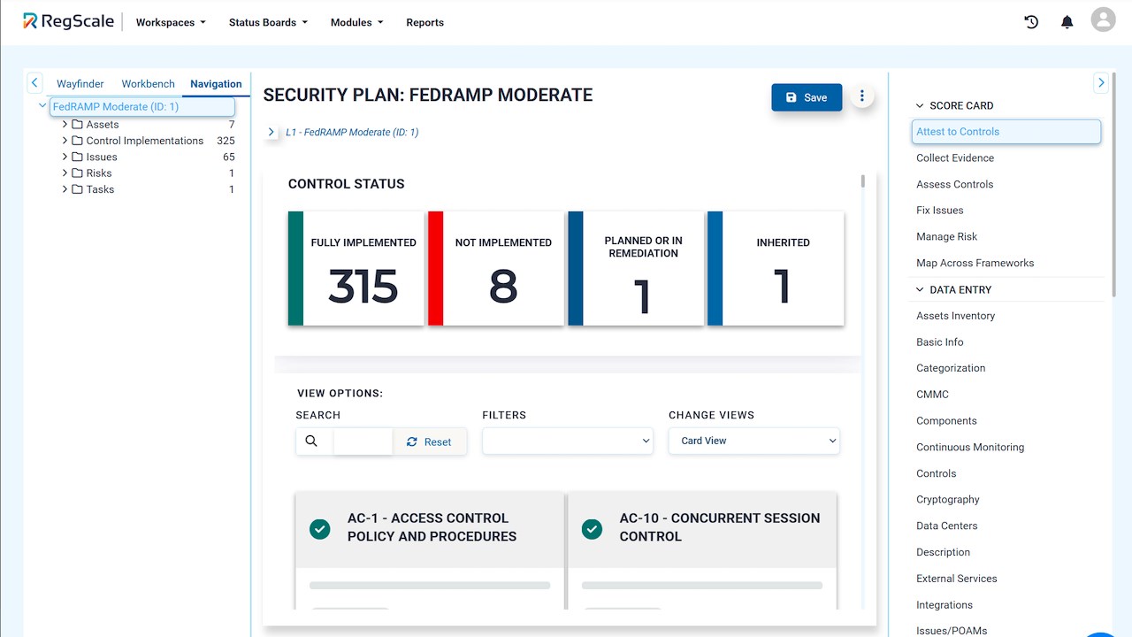Image resolution: width=1132 pixels, height=637 pixels.
Task: Open Data Centers
Action: coord(947,526)
